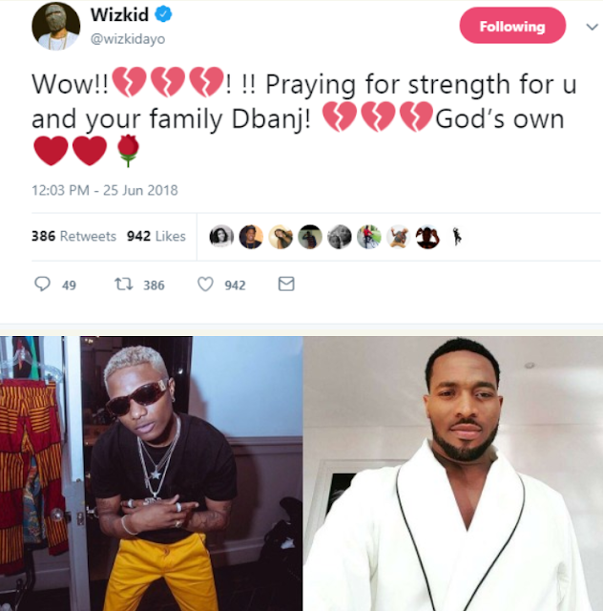
Task: Toggle the pink Following button
Action: pyautogui.click(x=512, y=26)
